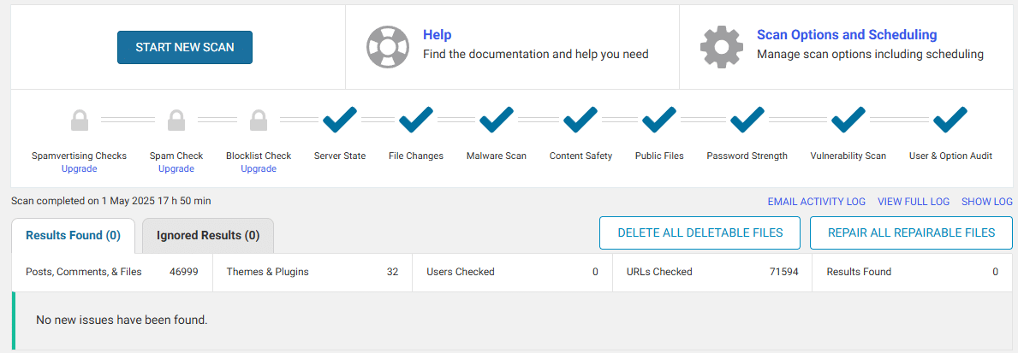The image size is (1018, 353).
Task: Click the Malware Scan checkmark icon
Action: pyautogui.click(x=497, y=119)
